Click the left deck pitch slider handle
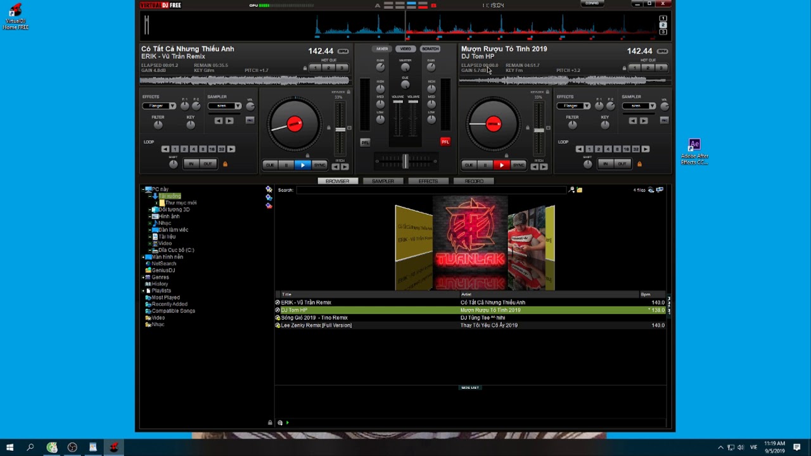This screenshot has width=811, height=456. point(340,129)
